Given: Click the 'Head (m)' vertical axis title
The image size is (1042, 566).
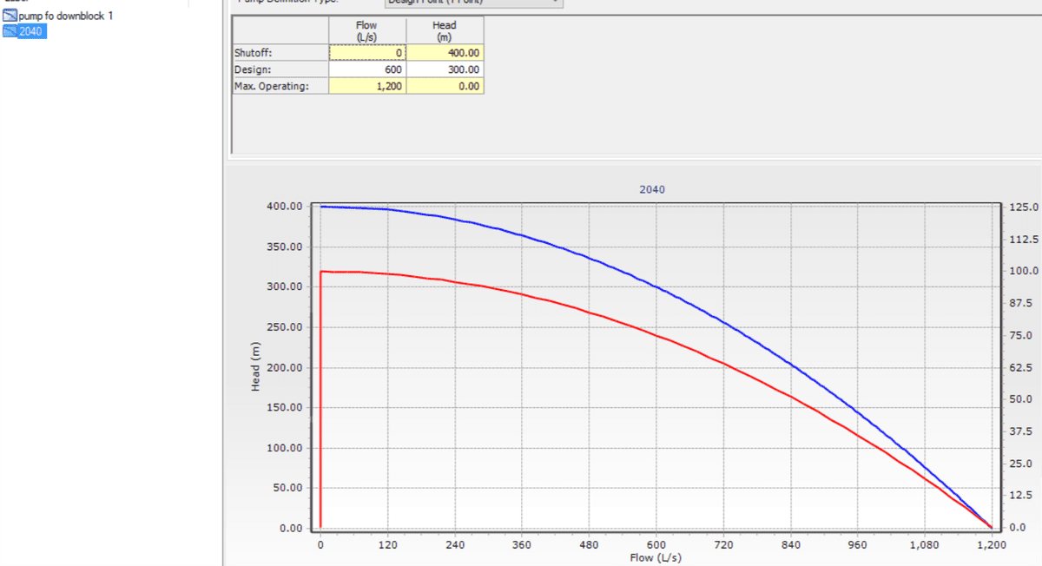Looking at the screenshot, I should tap(255, 366).
